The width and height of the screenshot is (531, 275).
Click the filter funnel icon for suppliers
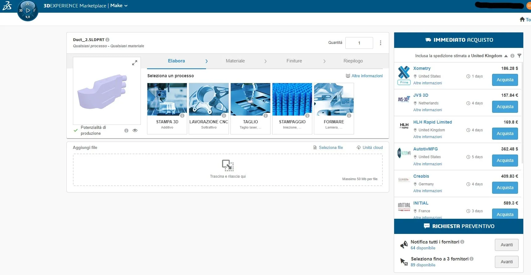pos(519,56)
